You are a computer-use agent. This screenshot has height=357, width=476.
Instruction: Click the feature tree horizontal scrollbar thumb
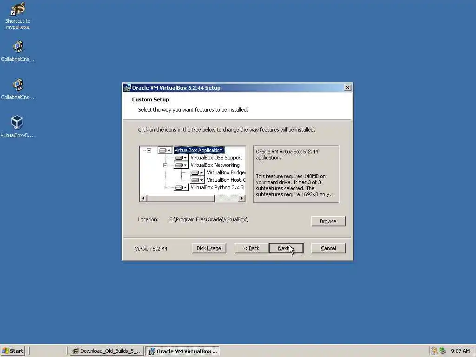pos(181,198)
